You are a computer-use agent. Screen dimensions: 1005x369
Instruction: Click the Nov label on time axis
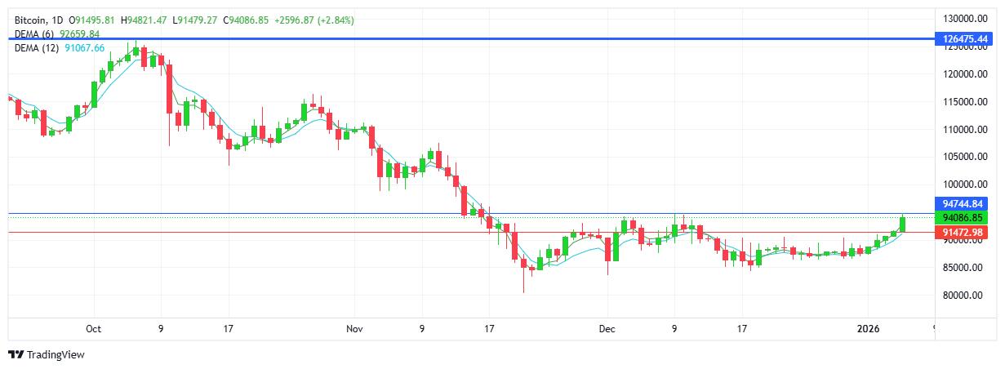[354, 329]
